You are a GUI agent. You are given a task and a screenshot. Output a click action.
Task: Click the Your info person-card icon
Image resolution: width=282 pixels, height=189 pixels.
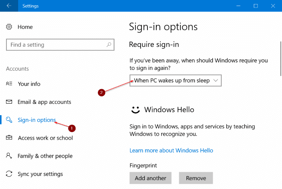click(9, 83)
